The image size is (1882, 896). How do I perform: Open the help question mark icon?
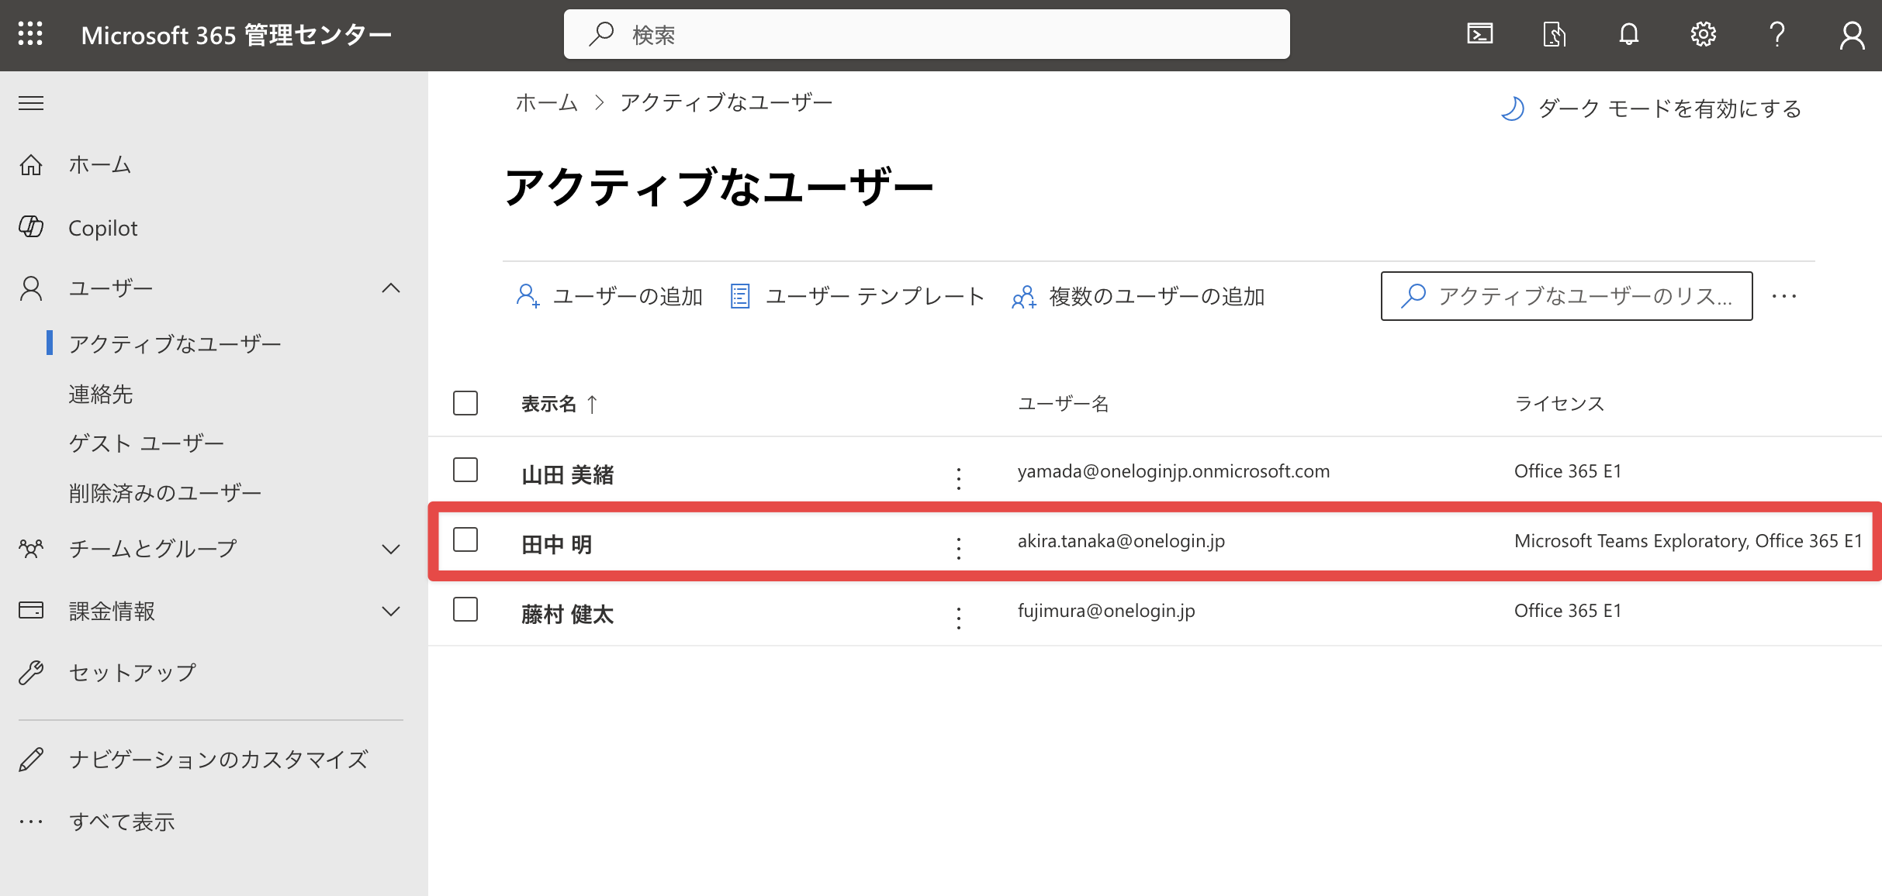click(1776, 34)
